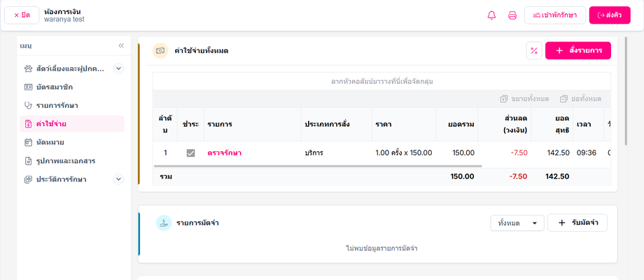Click the สั่งรายการ button
644x280 pixels.
tap(578, 50)
